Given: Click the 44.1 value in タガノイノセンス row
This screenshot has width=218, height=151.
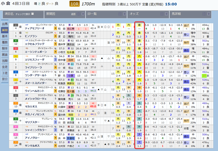Looking at the screenshot, I should click(x=93, y=114).
